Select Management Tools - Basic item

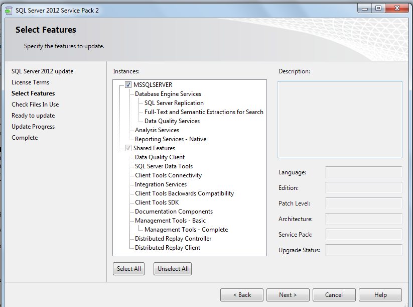click(170, 221)
